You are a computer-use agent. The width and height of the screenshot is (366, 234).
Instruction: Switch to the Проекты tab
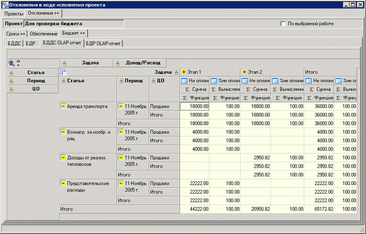pos(14,14)
